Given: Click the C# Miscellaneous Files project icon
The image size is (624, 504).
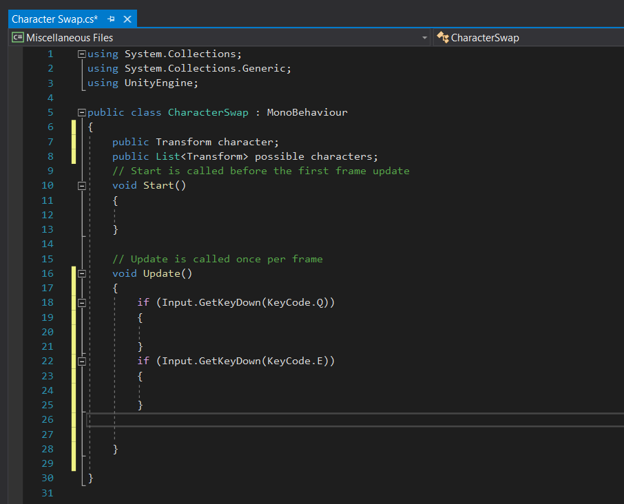Looking at the screenshot, I should (17, 38).
